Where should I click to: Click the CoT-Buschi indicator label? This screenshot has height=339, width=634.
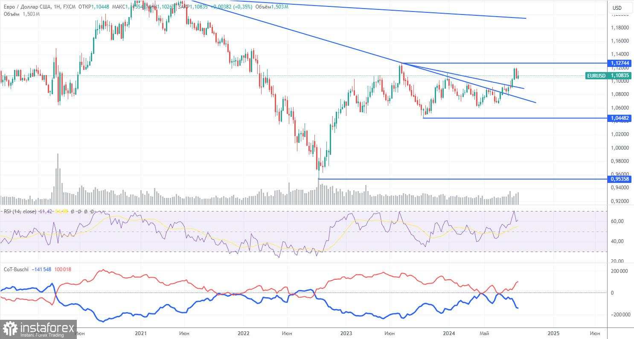pyautogui.click(x=16, y=270)
